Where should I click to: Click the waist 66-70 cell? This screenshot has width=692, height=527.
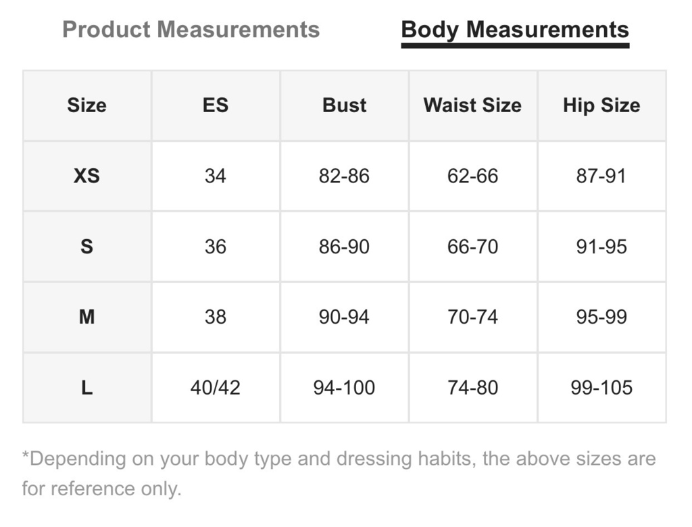(472, 247)
